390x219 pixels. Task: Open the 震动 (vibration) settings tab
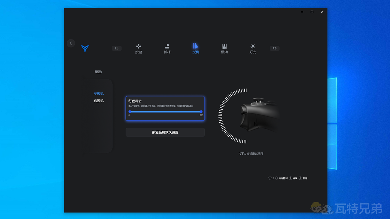click(224, 48)
